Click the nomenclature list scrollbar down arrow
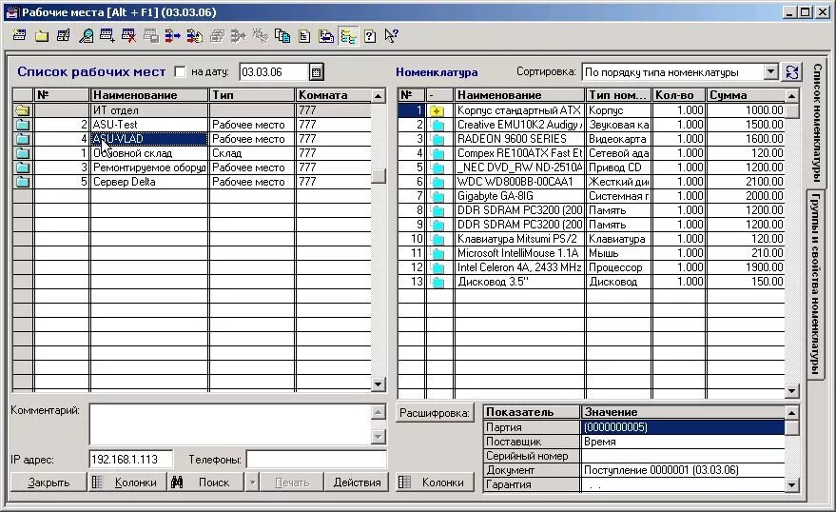 pyautogui.click(x=791, y=391)
